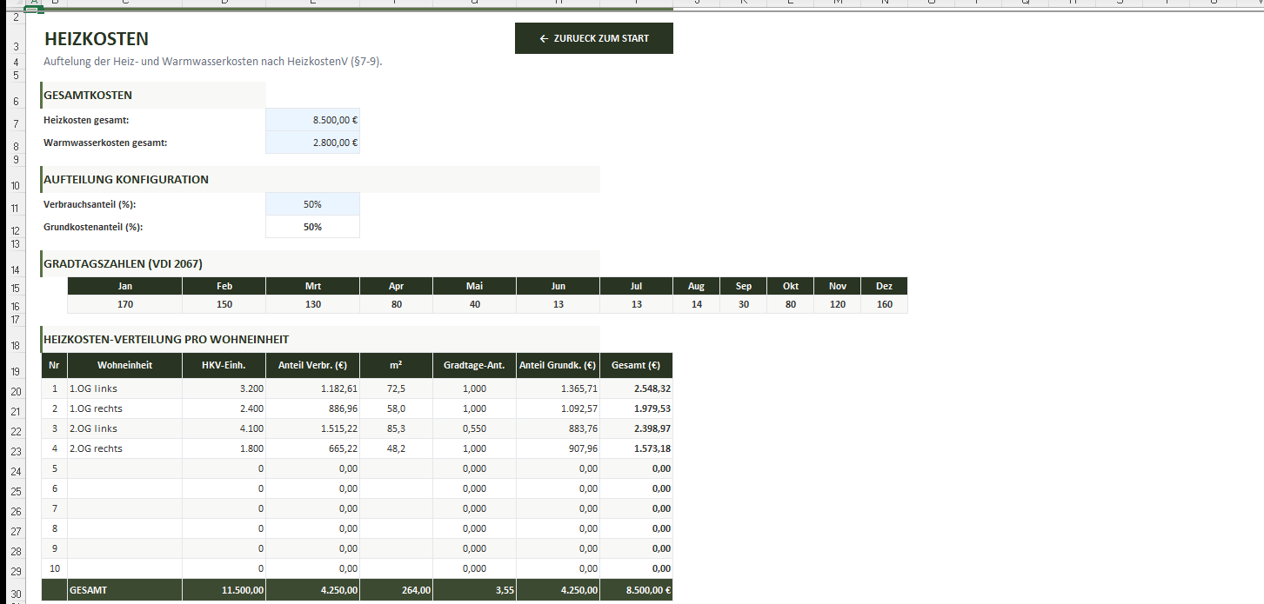Image resolution: width=1264 pixels, height=604 pixels.
Task: Click Gradtage-Ant. value 0,550
Action: (x=474, y=428)
